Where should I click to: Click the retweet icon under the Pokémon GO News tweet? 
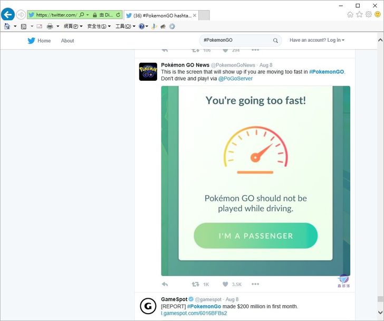tap(196, 284)
